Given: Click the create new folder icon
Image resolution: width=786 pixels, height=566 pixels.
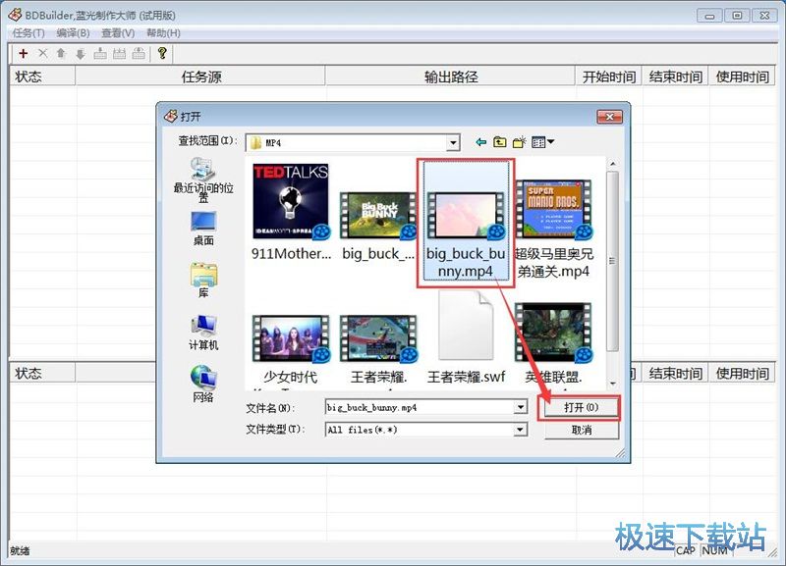Looking at the screenshot, I should 518,142.
